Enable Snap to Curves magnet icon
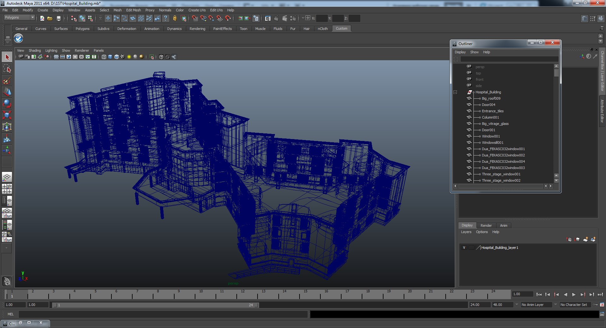Screen dimensions: 606x328 tap(203, 18)
